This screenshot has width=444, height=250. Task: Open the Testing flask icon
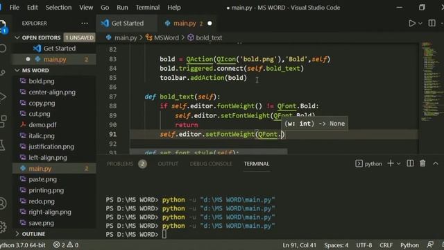pyautogui.click(x=2, y=145)
